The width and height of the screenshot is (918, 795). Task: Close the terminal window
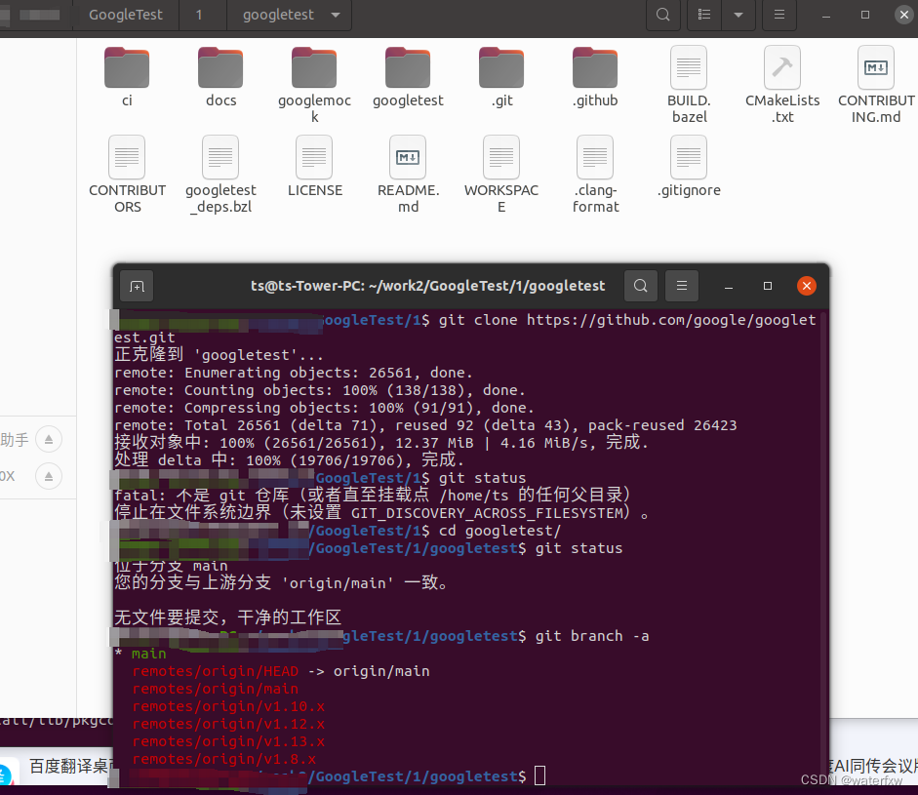click(x=807, y=286)
